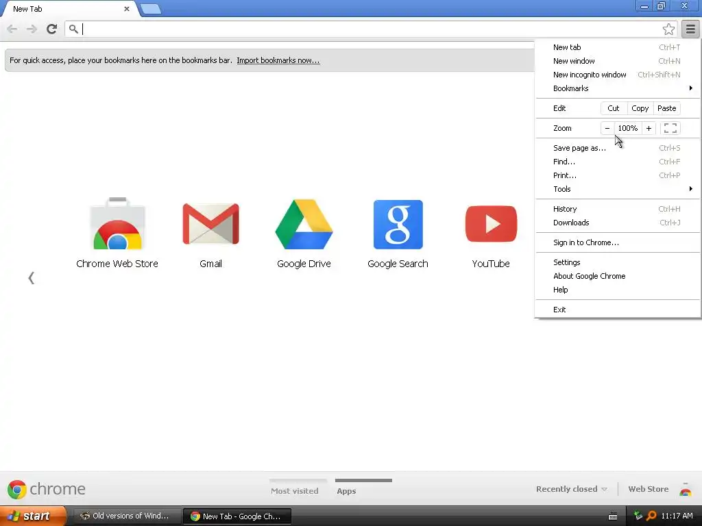Viewport: 702px width, 526px height.
Task: Open Help from the menu
Action: [618, 290]
